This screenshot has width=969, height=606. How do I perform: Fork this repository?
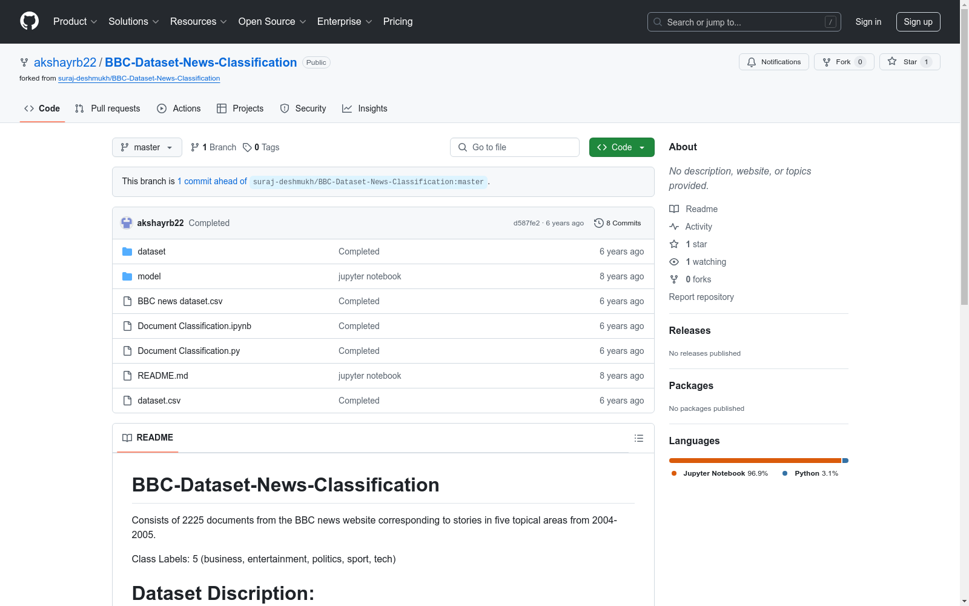click(844, 62)
